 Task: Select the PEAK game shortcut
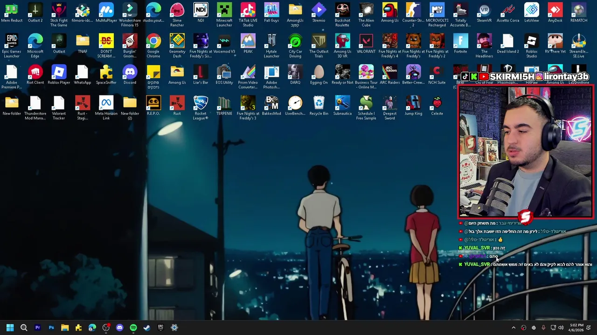point(248,44)
